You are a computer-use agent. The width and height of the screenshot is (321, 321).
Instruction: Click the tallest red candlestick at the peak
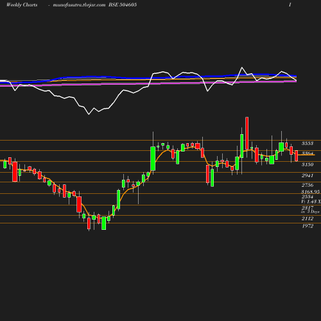[x=247, y=133]
